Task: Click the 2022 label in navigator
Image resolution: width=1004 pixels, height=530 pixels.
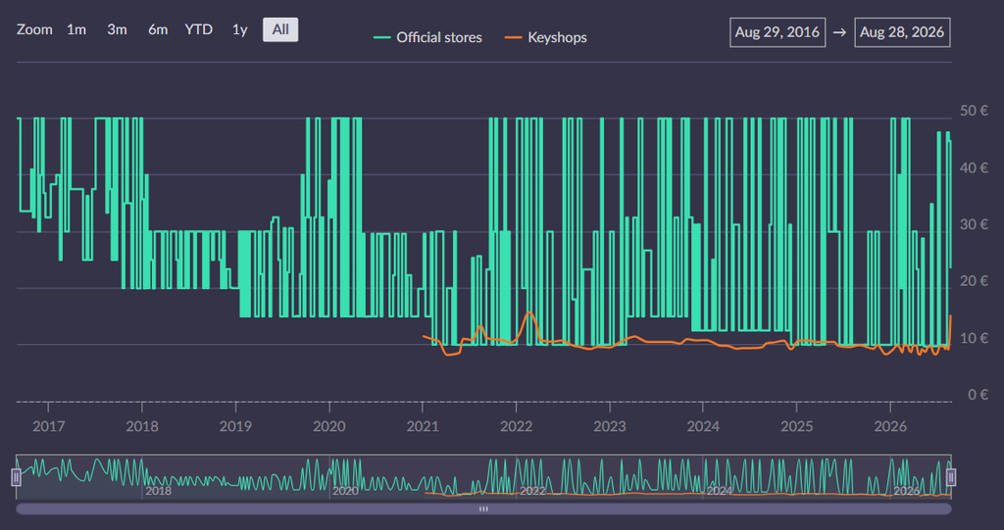Action: point(532,491)
